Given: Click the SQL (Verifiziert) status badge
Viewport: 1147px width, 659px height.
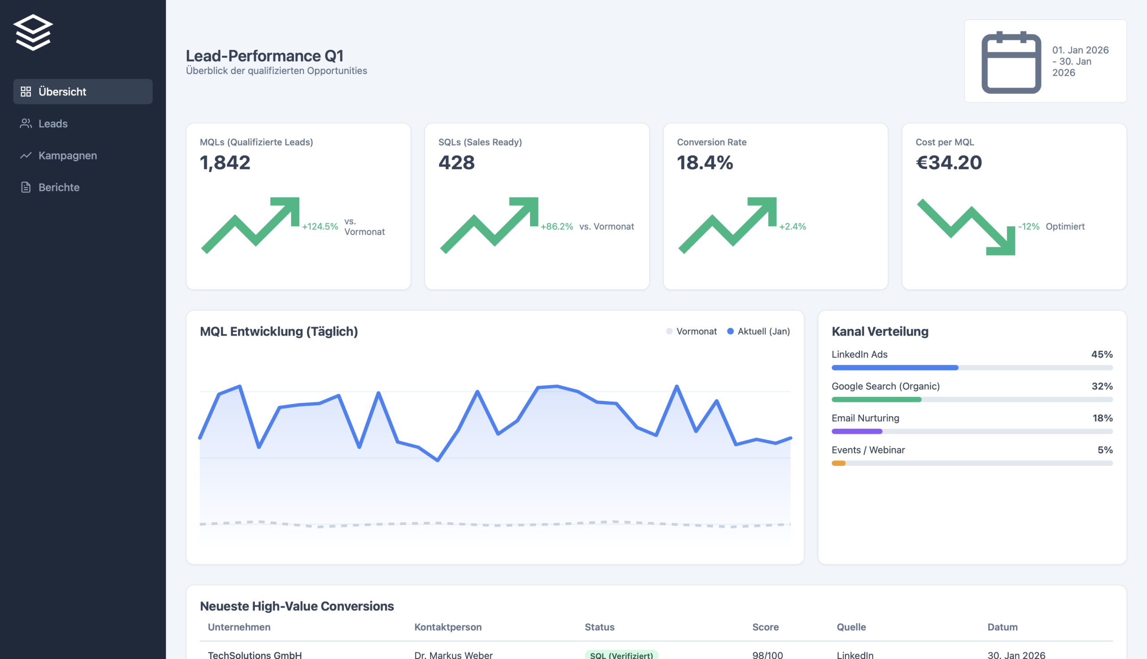Looking at the screenshot, I should pyautogui.click(x=621, y=655).
